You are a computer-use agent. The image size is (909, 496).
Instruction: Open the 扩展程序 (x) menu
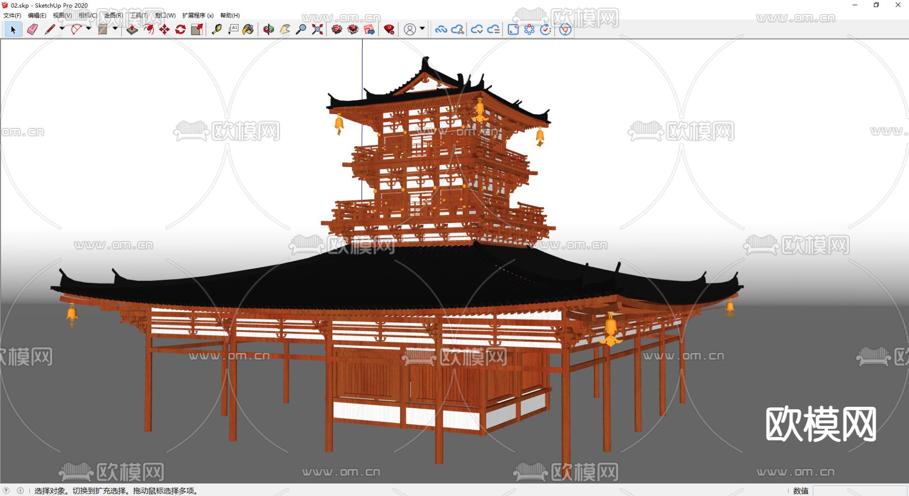[x=197, y=16]
